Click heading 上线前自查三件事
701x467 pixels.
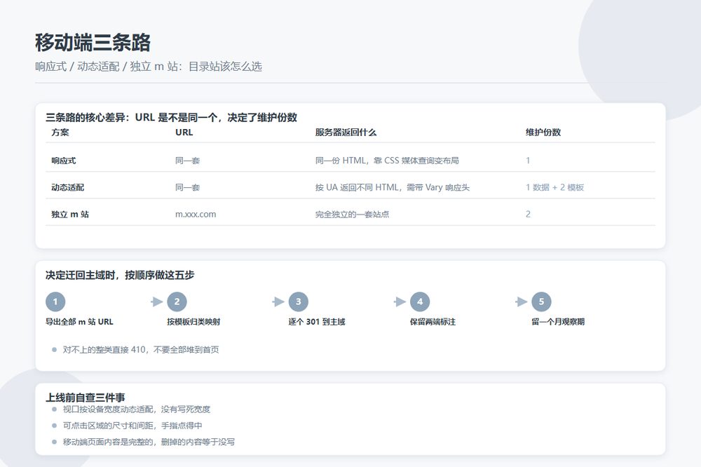coord(86,397)
